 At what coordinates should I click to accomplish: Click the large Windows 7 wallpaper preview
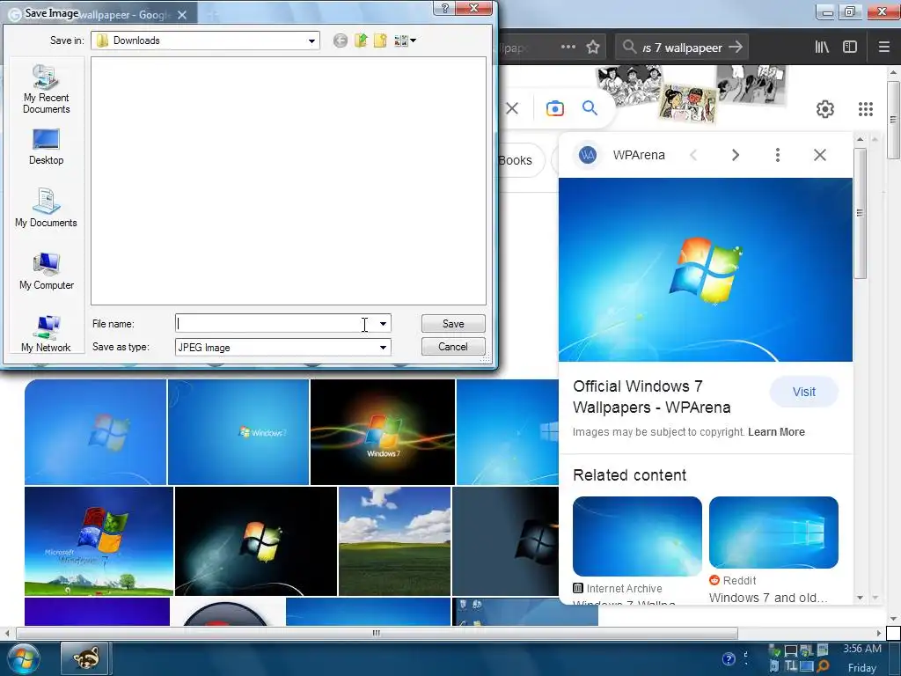click(706, 269)
